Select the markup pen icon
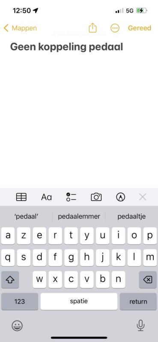The height and width of the screenshot is (342, 158). [120, 197]
